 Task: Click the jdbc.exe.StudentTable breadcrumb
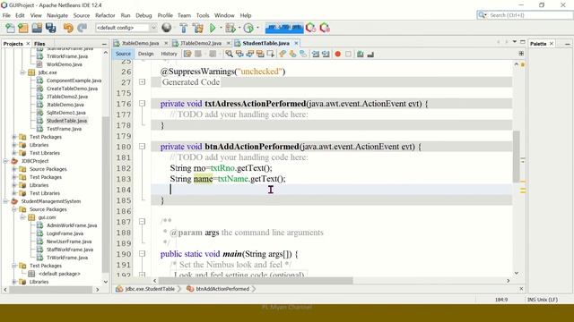click(x=150, y=289)
